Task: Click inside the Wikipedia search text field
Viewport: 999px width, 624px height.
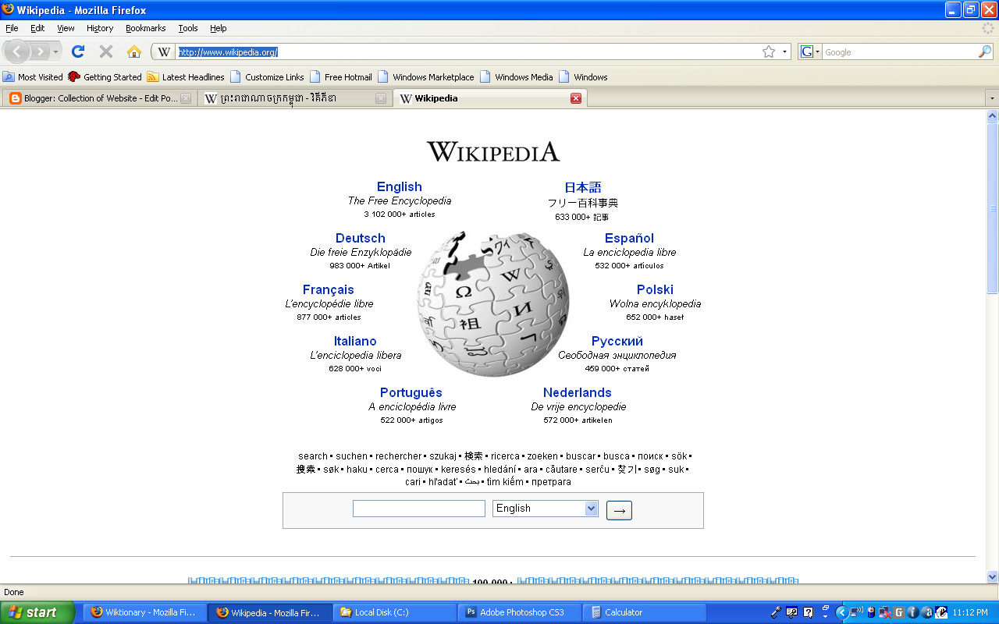Action: pos(418,508)
